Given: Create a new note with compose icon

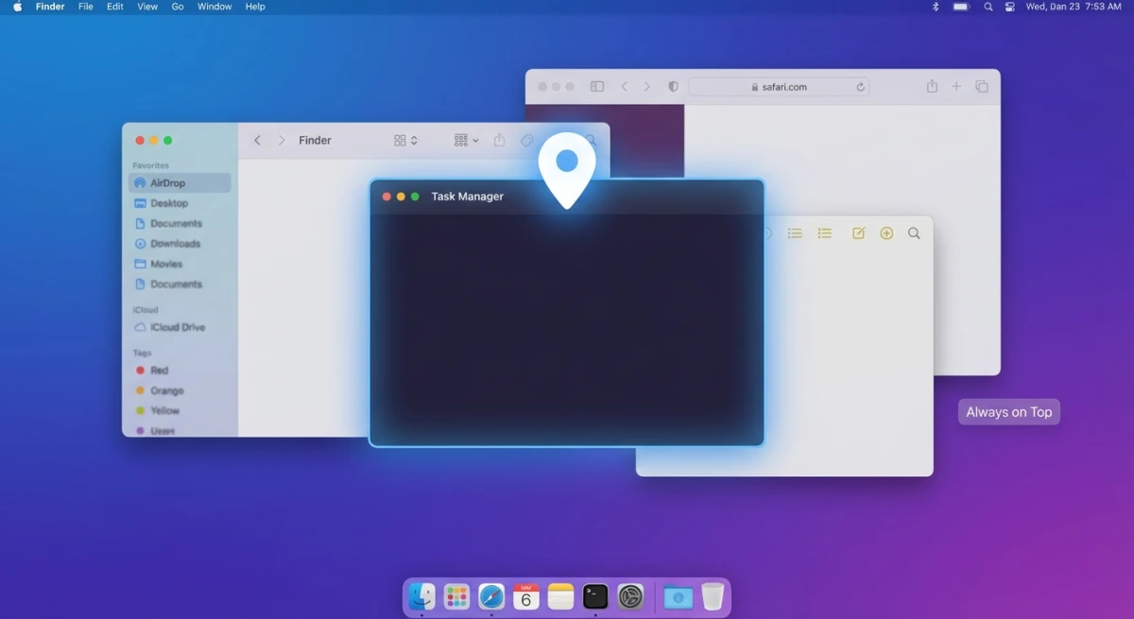Looking at the screenshot, I should click(858, 233).
